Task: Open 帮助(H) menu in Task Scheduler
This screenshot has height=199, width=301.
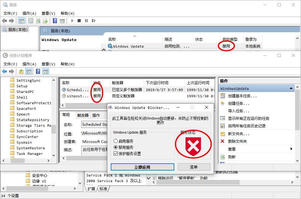Action: coord(68,64)
